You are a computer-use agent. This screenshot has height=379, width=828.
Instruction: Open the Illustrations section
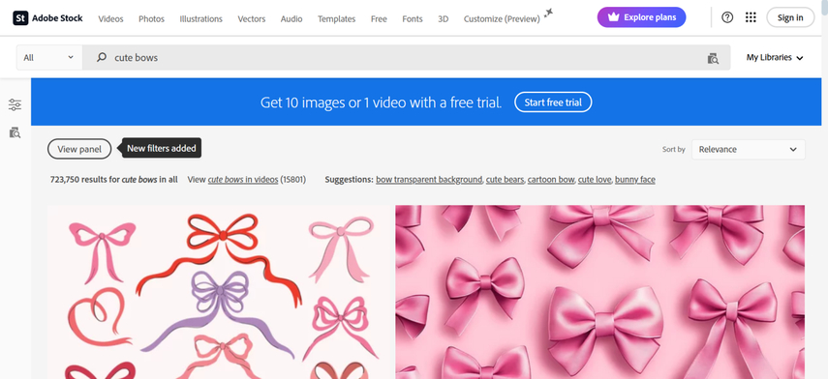(200, 19)
